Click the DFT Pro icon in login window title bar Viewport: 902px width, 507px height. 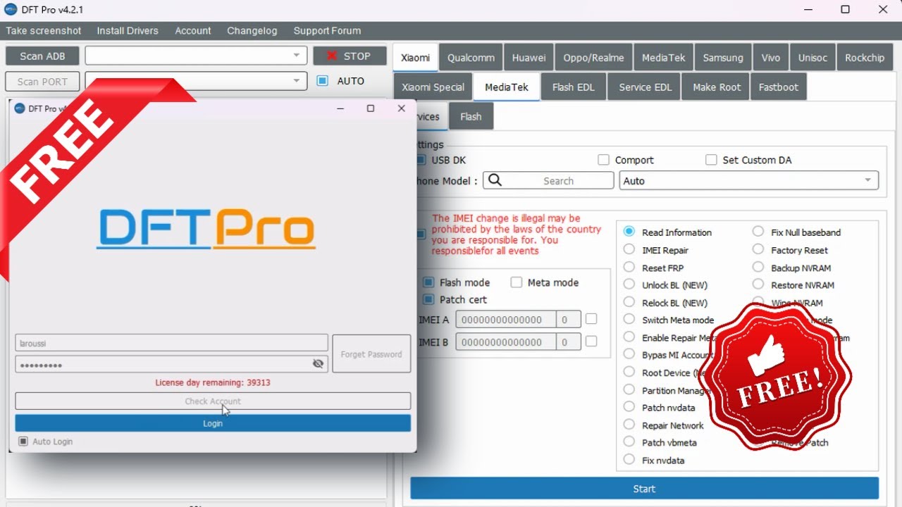coord(19,108)
